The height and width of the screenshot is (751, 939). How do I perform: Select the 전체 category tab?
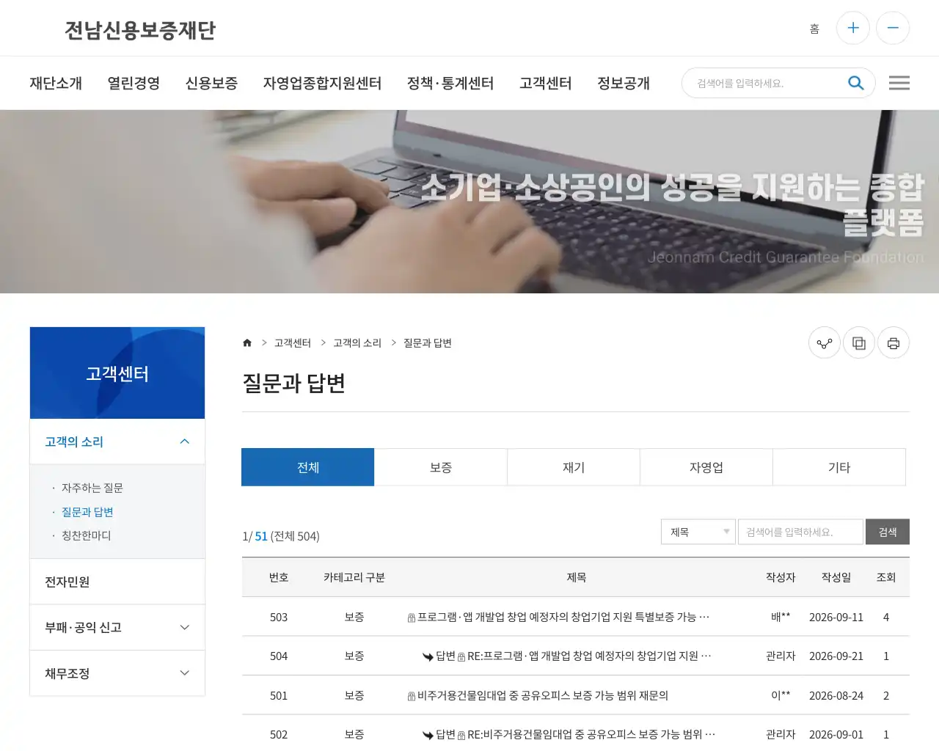click(x=308, y=467)
